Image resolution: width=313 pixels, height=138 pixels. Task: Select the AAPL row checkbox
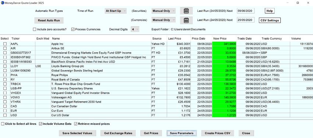[x=5, y=44]
